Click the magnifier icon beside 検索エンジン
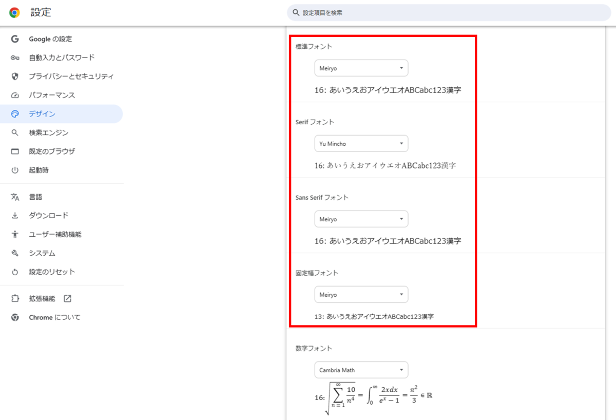 (15, 133)
